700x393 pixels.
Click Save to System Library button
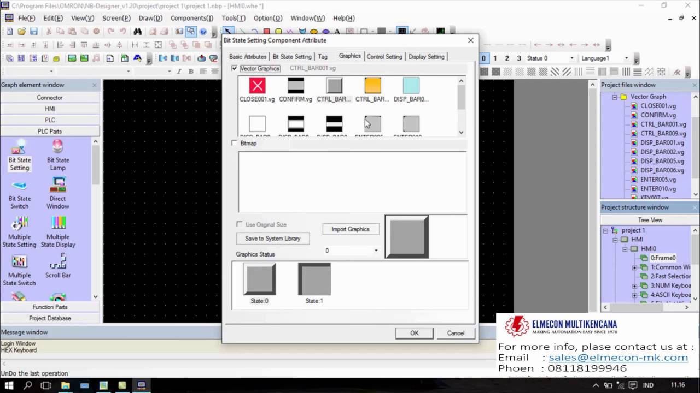tap(272, 239)
